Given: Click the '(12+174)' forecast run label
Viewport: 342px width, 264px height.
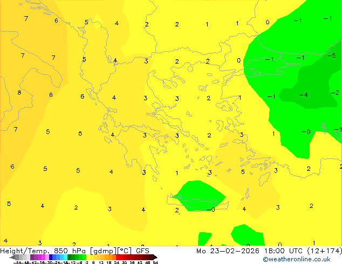Looking at the screenshot, I should pos(325,251).
